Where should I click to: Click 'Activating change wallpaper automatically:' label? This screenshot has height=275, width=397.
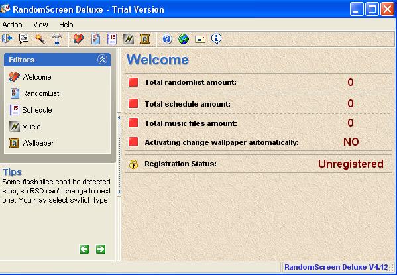(222, 142)
